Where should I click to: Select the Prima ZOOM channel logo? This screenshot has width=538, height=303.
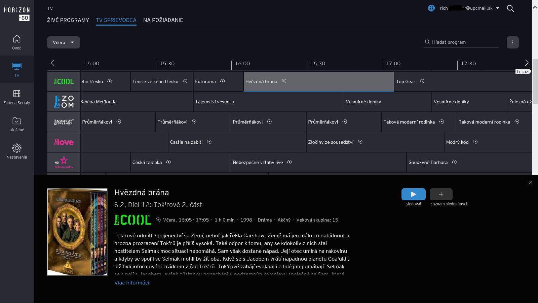64,102
